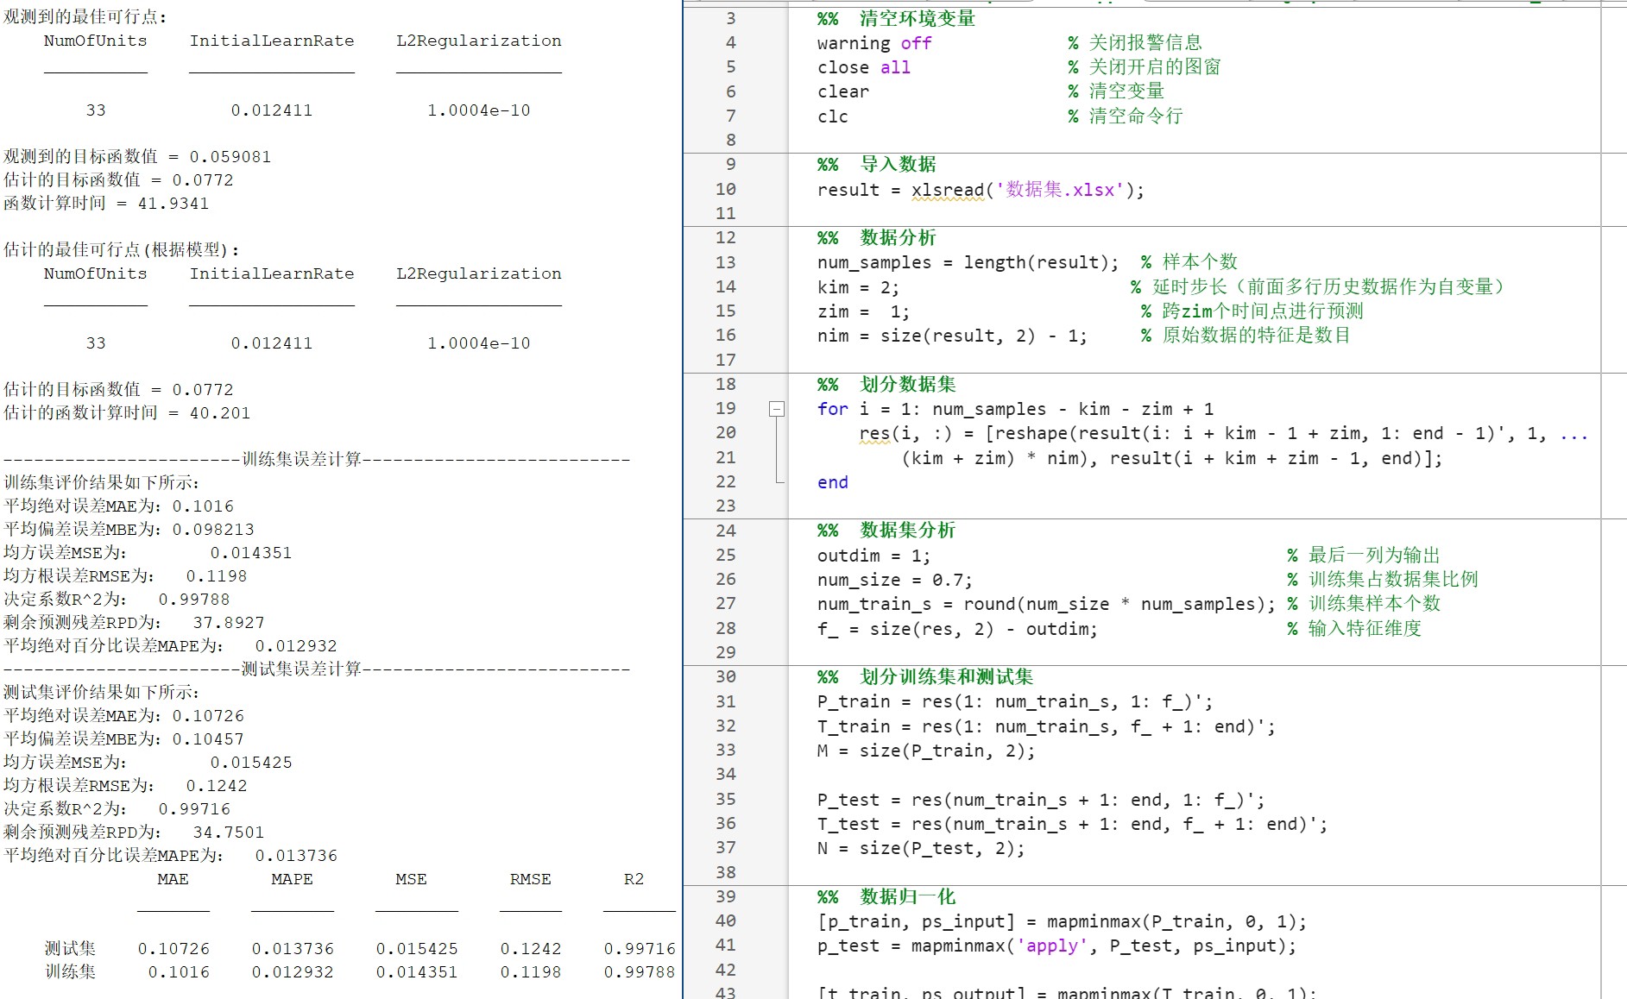Viewport: 1627px width, 999px height.
Task: Click the MBE value 0.10457
Action: (208, 738)
